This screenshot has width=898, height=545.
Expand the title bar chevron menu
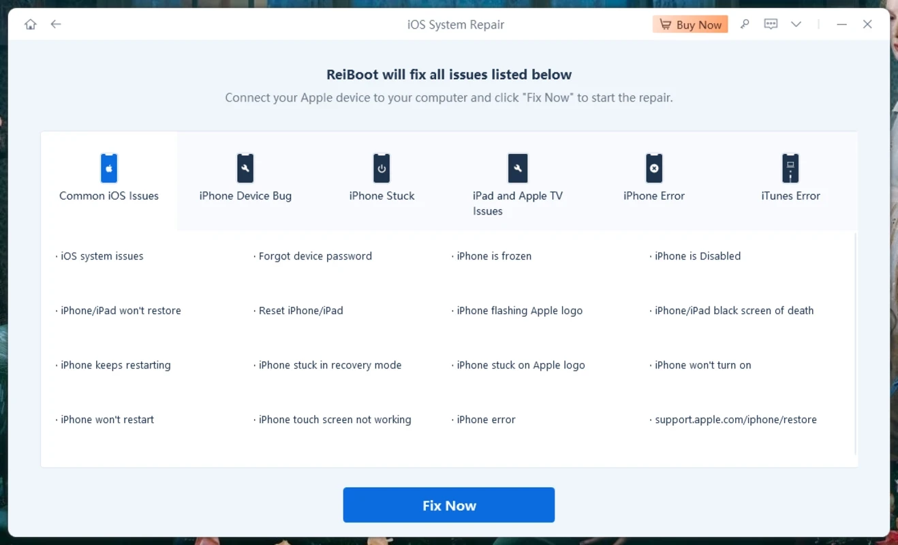coord(796,25)
